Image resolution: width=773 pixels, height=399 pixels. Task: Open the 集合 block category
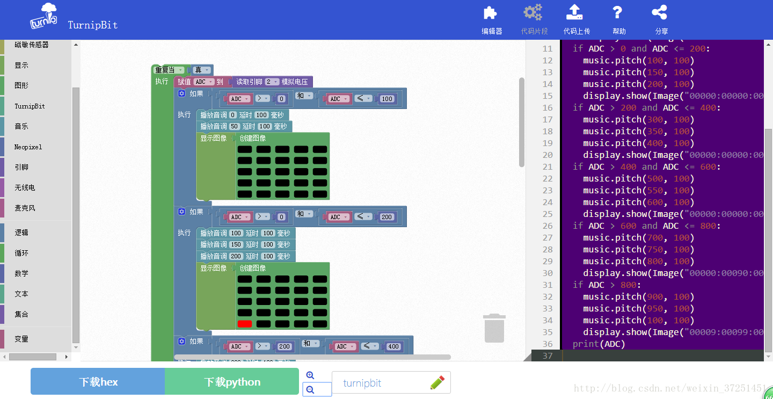point(35,314)
